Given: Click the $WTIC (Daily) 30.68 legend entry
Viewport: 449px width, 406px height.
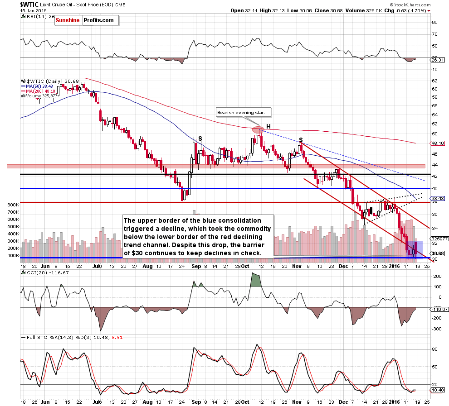Looking at the screenshot, I should pos(53,81).
